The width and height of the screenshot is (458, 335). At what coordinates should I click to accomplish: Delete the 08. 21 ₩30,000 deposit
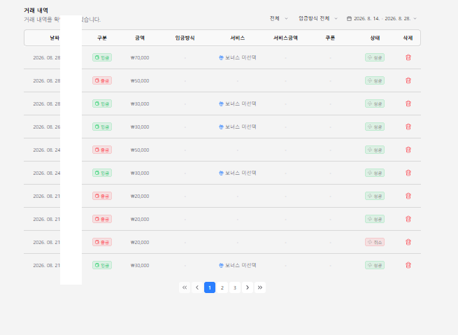tap(408, 265)
